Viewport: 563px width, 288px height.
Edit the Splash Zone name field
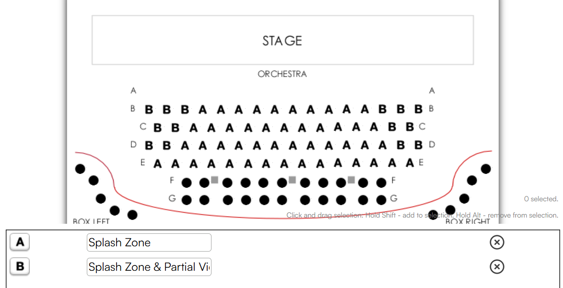coord(149,242)
